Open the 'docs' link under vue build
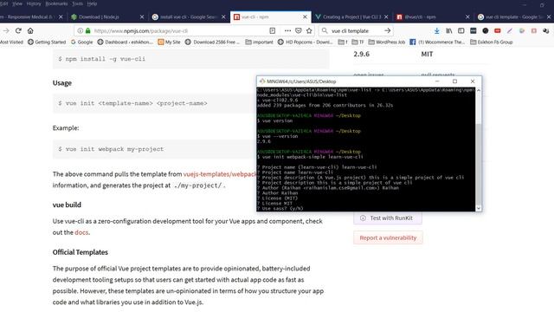Image resolution: width=554 pixels, height=312 pixels. coord(81,232)
